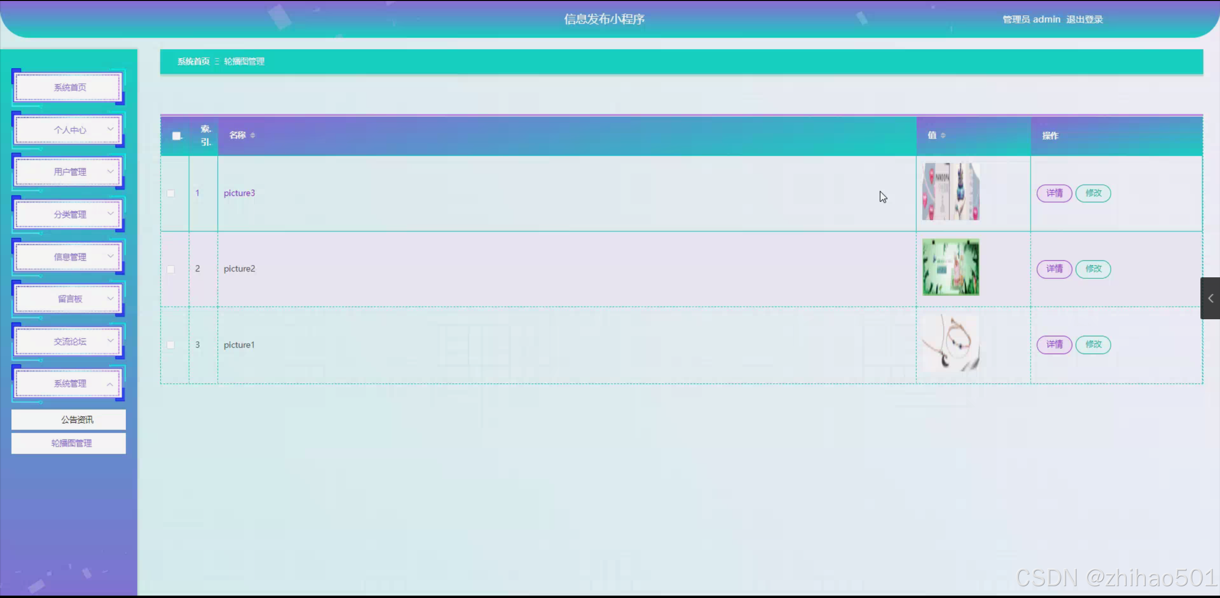Screen dimensions: 1220x598
Task: Expand the 用户管理 sidebar menu
Action: coord(69,172)
